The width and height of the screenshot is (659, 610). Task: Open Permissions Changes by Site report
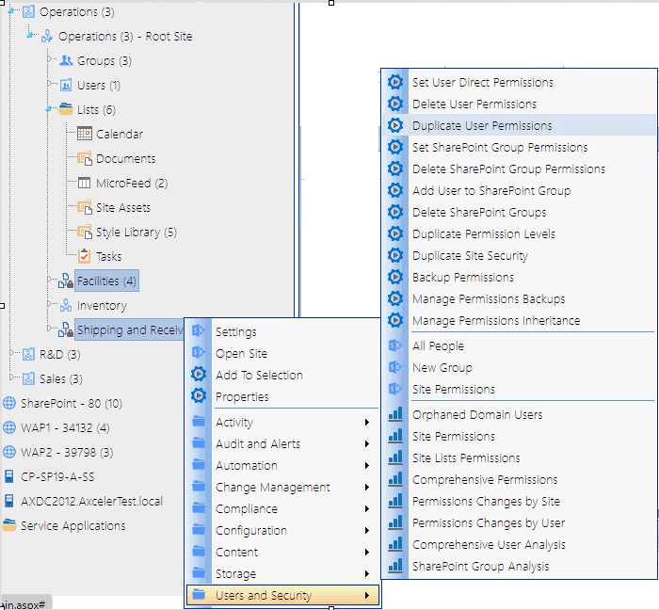[x=520, y=501]
